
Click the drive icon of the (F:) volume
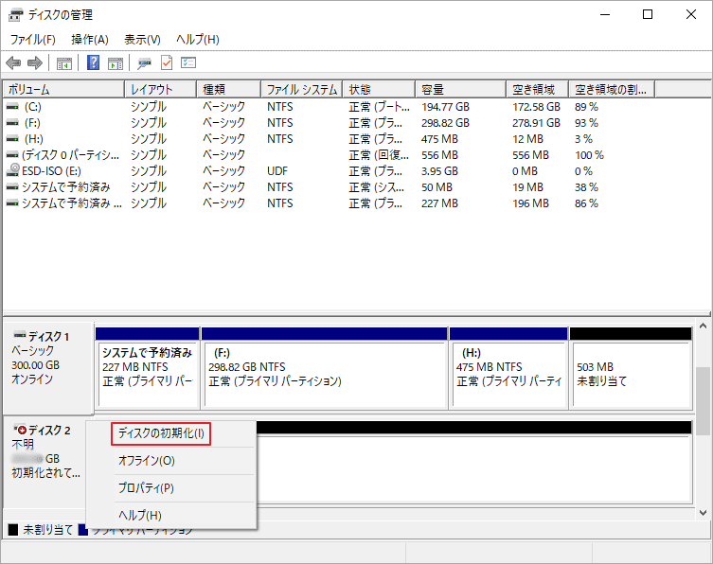(12, 123)
